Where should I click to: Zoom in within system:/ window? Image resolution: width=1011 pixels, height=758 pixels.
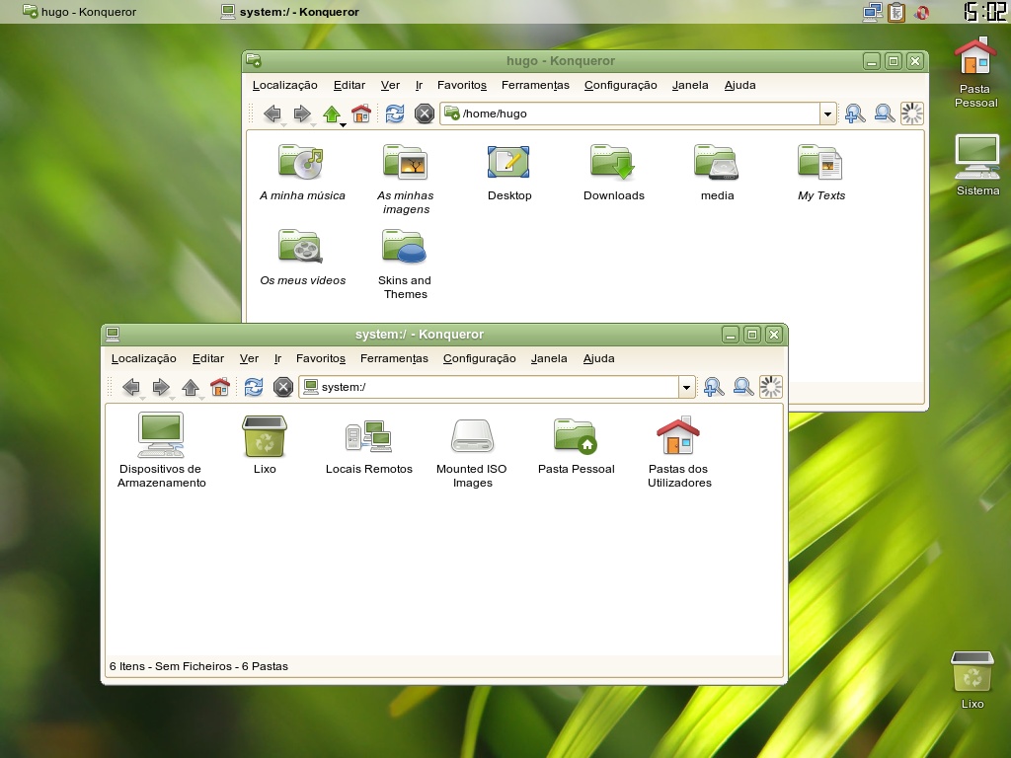[x=713, y=387]
